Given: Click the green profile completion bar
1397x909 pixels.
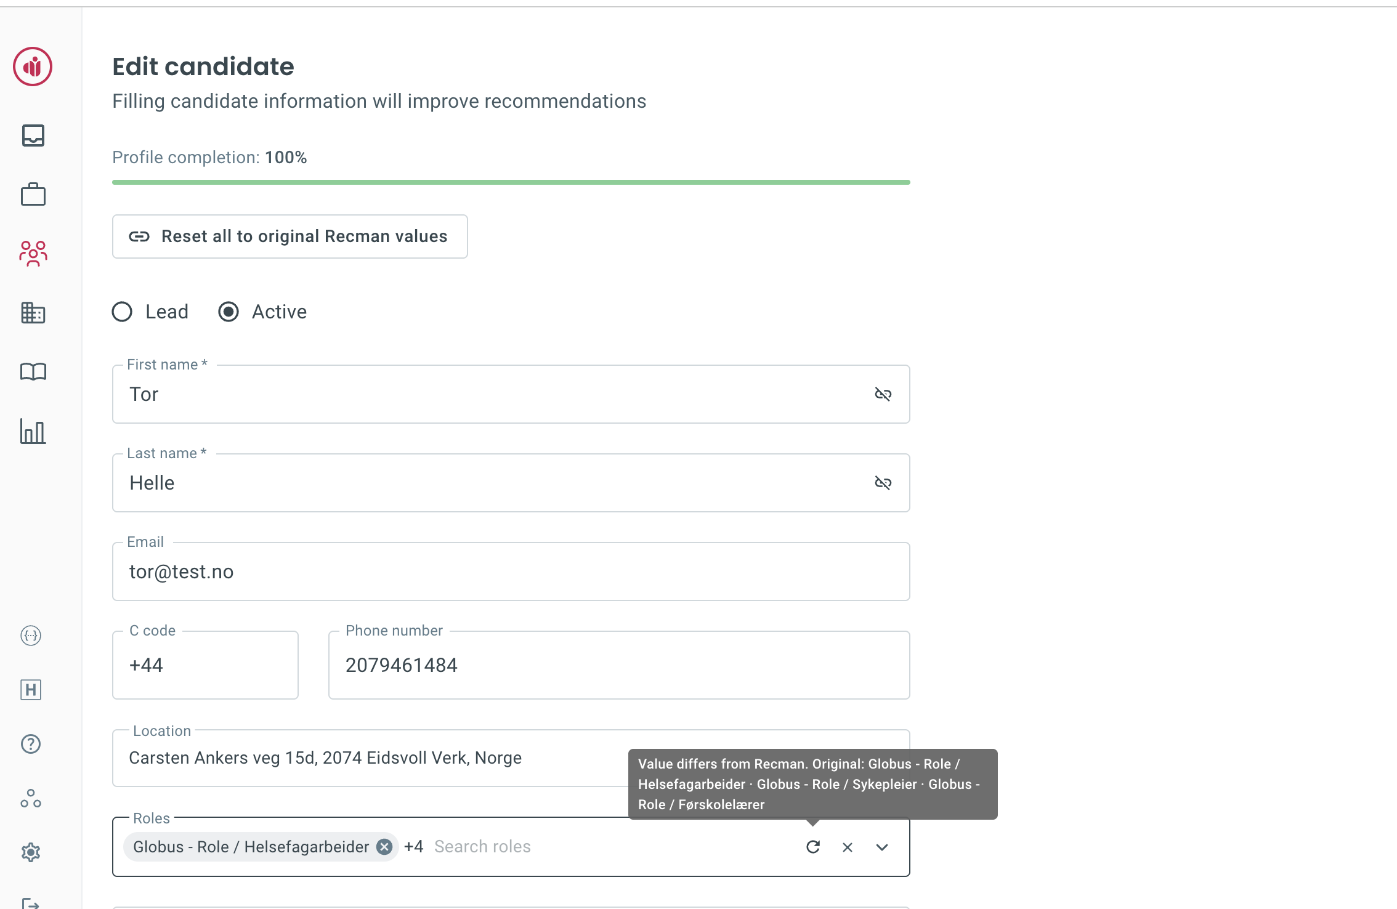Looking at the screenshot, I should (x=510, y=182).
